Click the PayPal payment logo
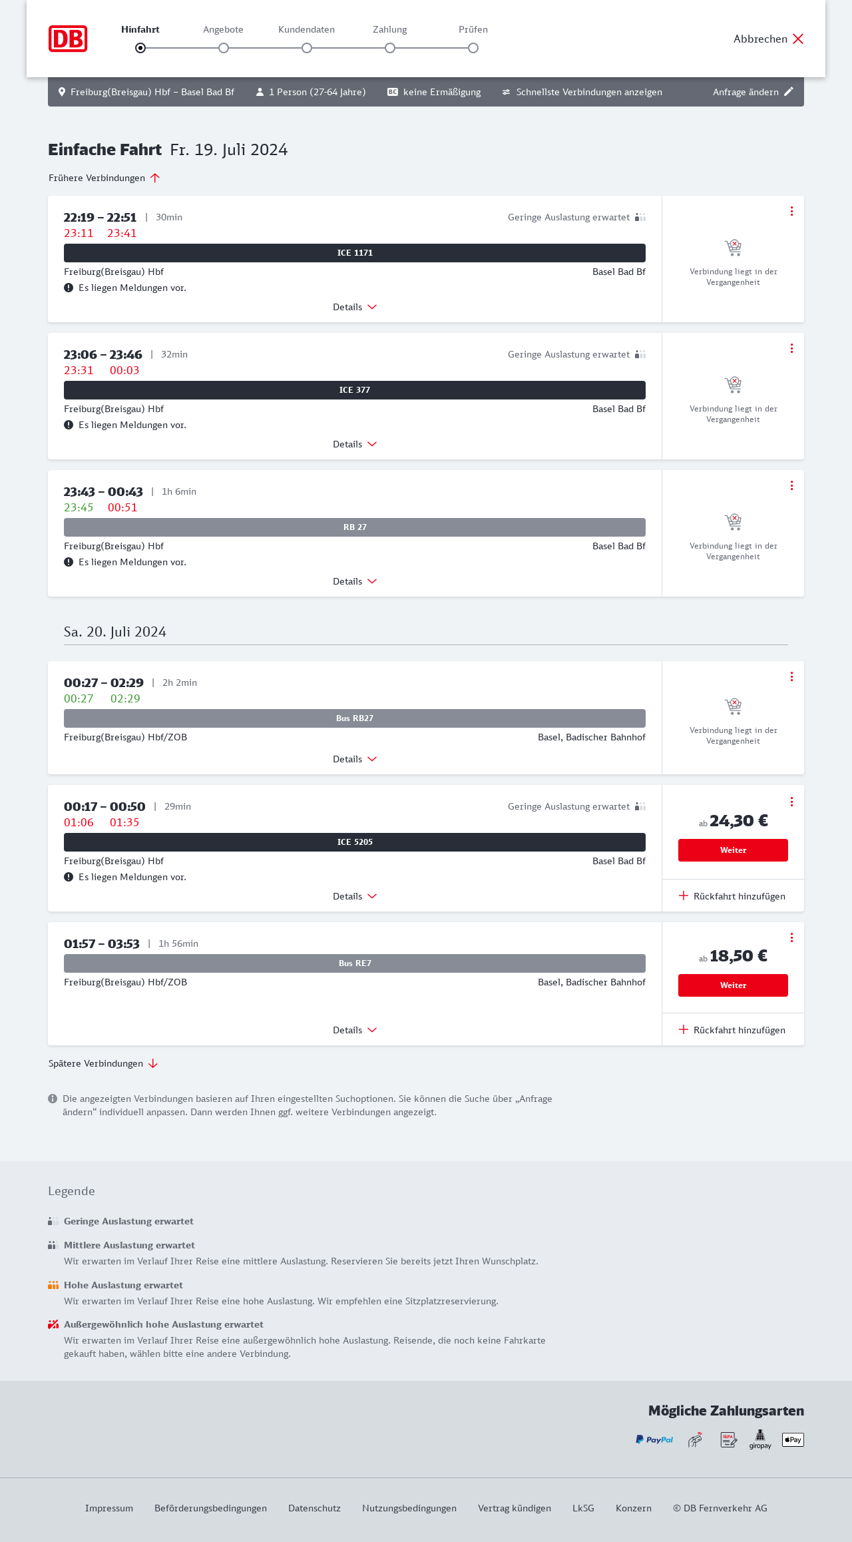 pyautogui.click(x=654, y=1439)
